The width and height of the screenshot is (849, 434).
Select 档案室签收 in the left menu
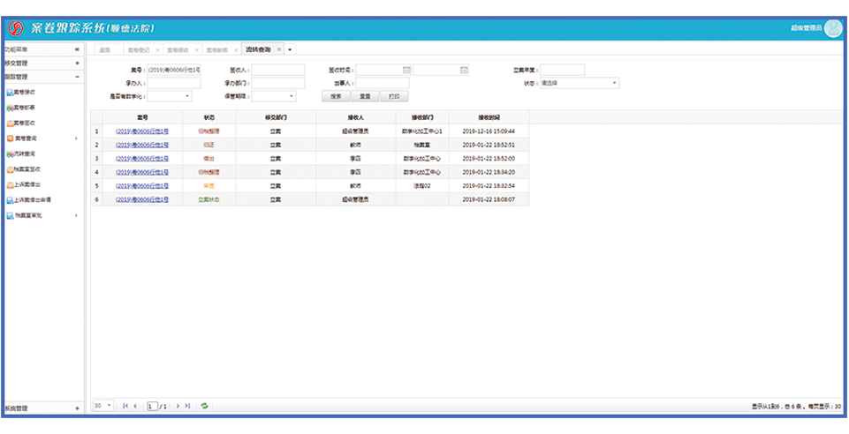click(x=27, y=168)
